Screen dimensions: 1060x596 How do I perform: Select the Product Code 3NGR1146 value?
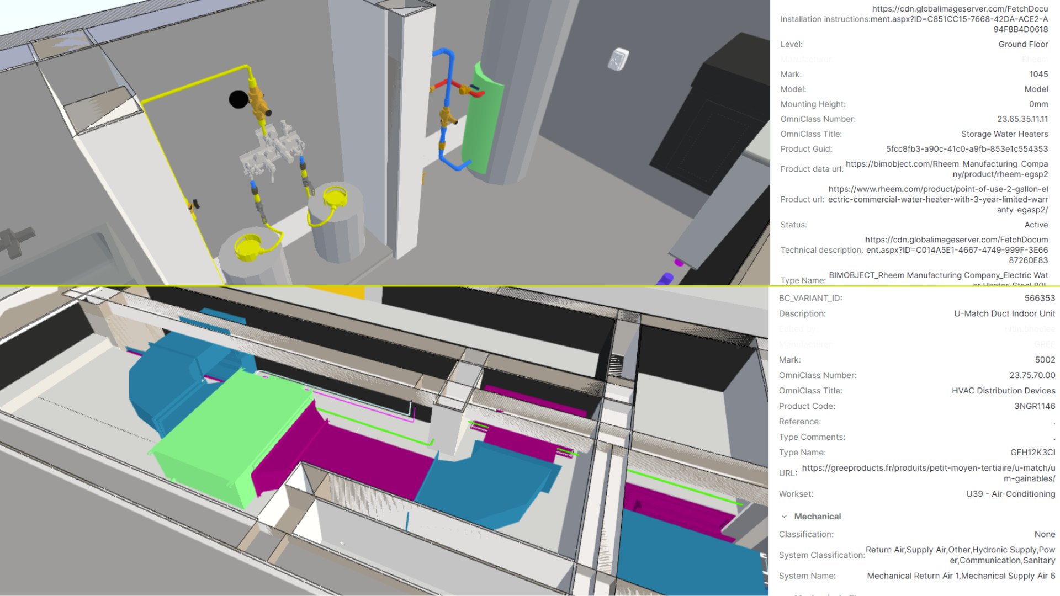pos(1034,406)
